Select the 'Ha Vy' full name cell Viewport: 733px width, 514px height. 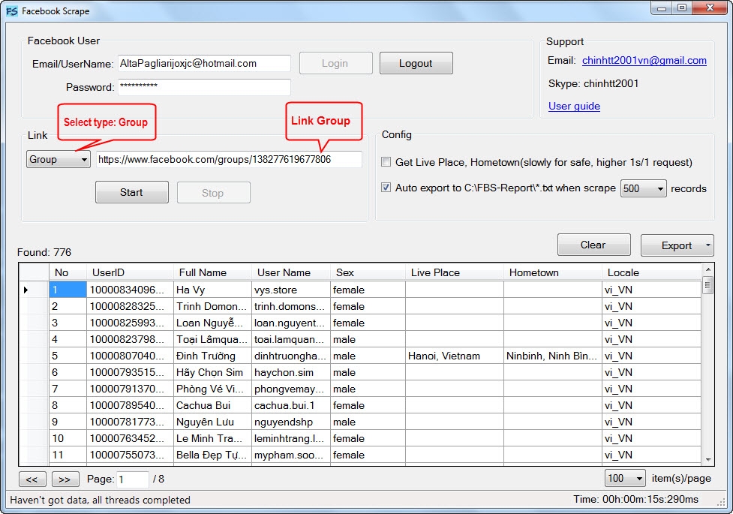(x=212, y=290)
